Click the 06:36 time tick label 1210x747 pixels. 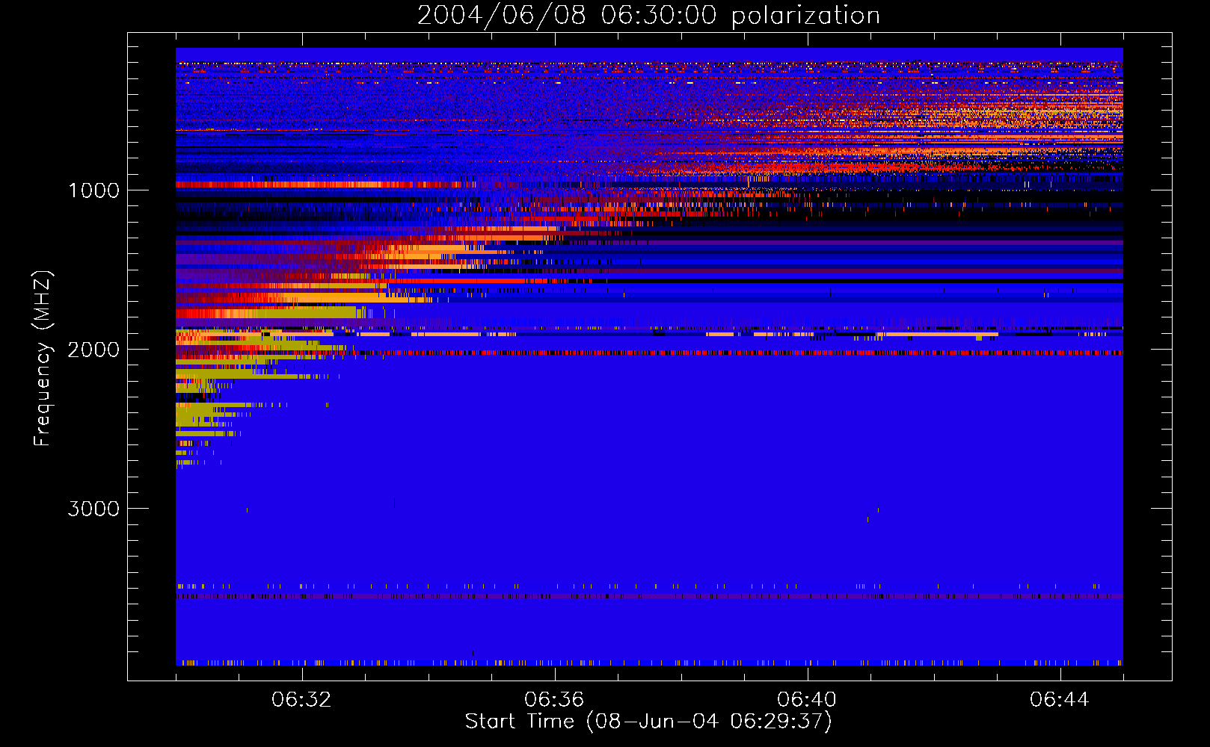coord(554,700)
